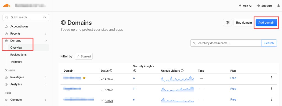Open the three-dot menu for row with 6 insights
The width and height of the screenshot is (282, 106).
pyautogui.click(x=272, y=99)
